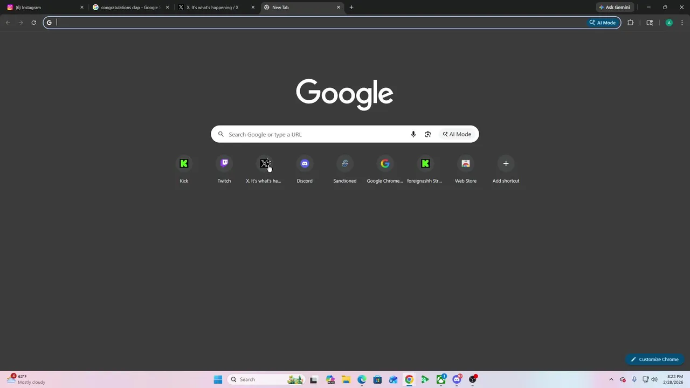This screenshot has width=690, height=388.
Task: Open the tab search side panel icon
Action: [x=650, y=23]
